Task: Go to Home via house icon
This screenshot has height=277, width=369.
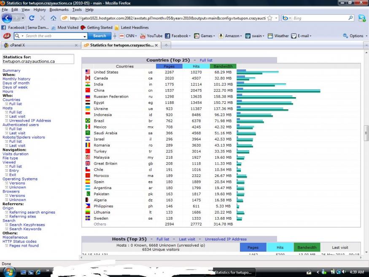Action: [x=53, y=18]
